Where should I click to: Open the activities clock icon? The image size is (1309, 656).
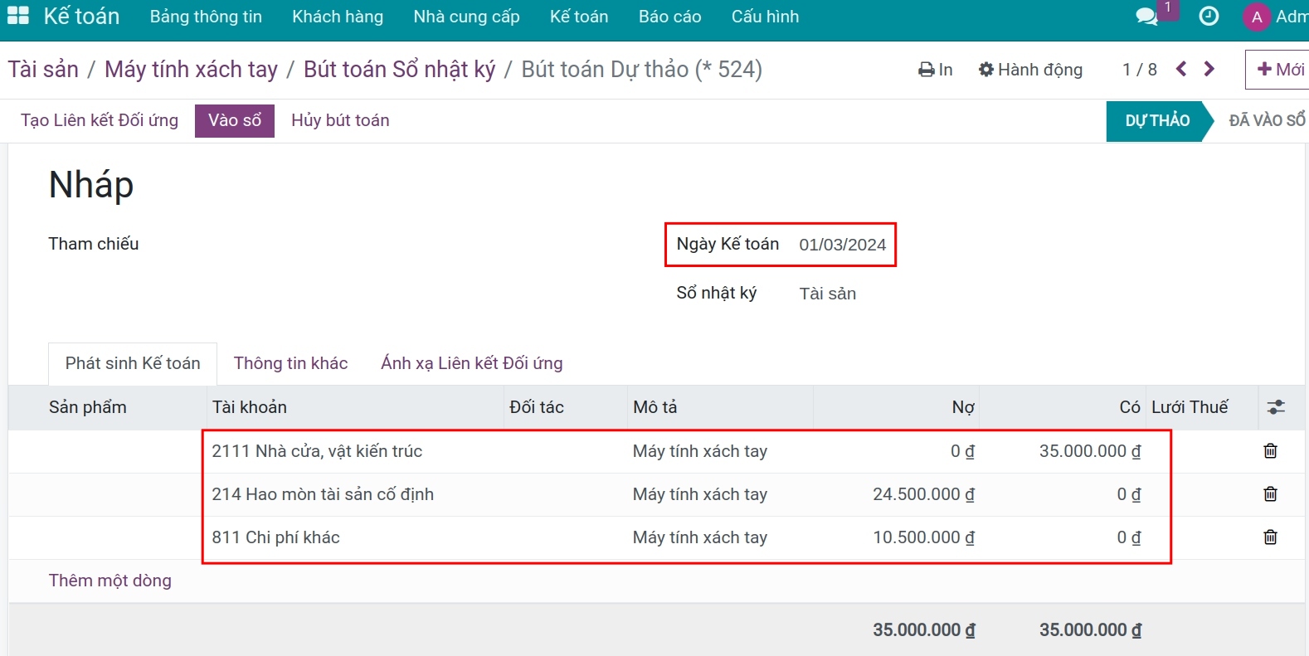(1209, 17)
